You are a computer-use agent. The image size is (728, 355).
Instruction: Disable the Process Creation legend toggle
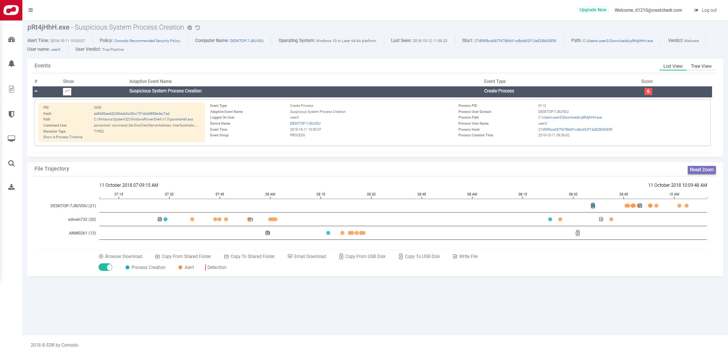pos(105,267)
